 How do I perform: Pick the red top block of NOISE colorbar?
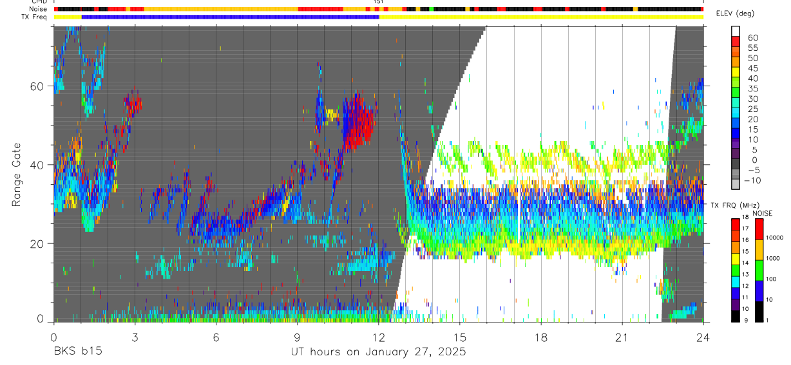pyautogui.click(x=759, y=229)
